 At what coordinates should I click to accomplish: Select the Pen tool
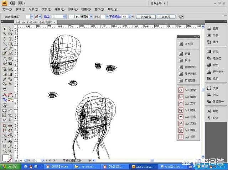pyautogui.click(x=5, y=39)
